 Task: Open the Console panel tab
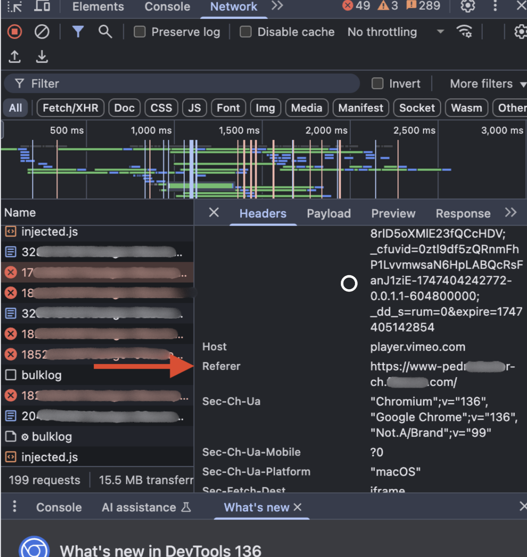coord(167,7)
